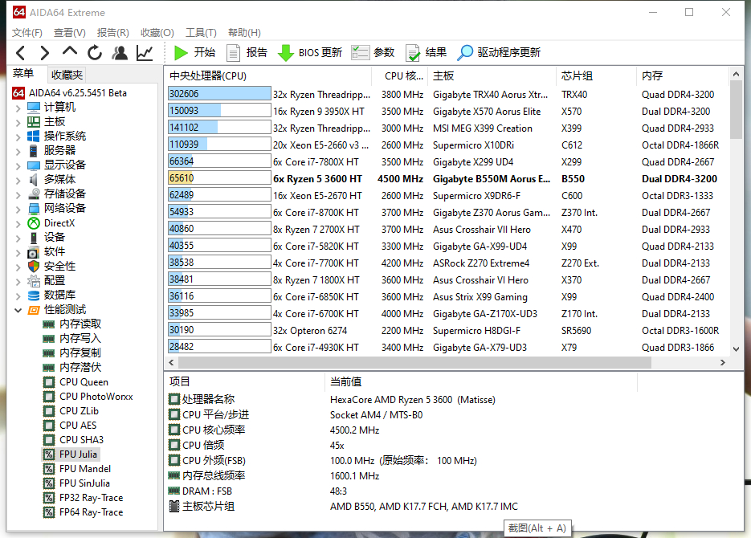Open the 查看(V) menu
751x538 pixels.
[x=70, y=33]
